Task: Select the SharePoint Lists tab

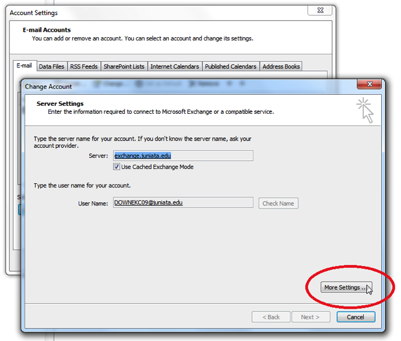Action: (124, 66)
